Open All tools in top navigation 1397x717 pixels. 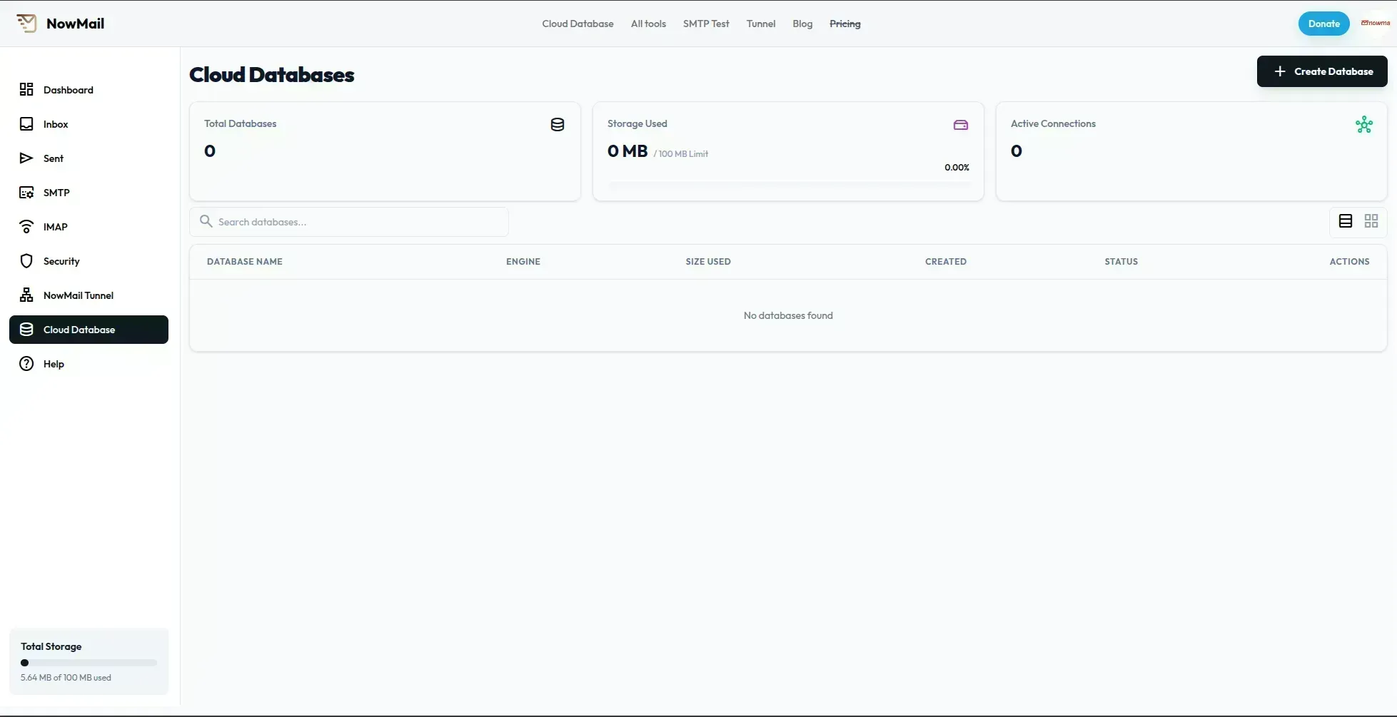[x=648, y=24]
